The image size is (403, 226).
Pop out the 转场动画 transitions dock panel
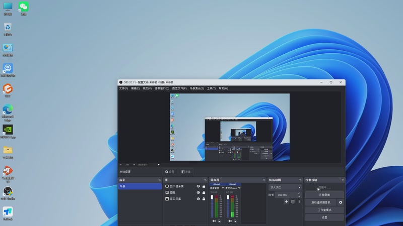[x=300, y=180]
